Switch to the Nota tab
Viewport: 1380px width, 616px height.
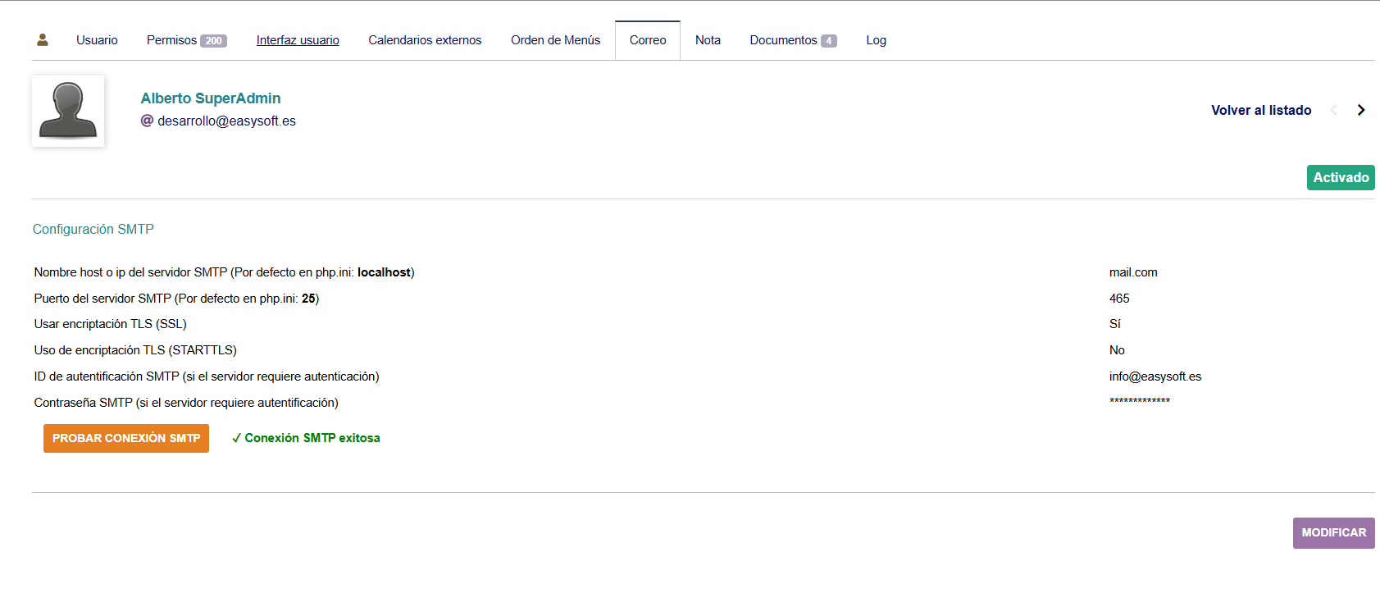tap(708, 40)
